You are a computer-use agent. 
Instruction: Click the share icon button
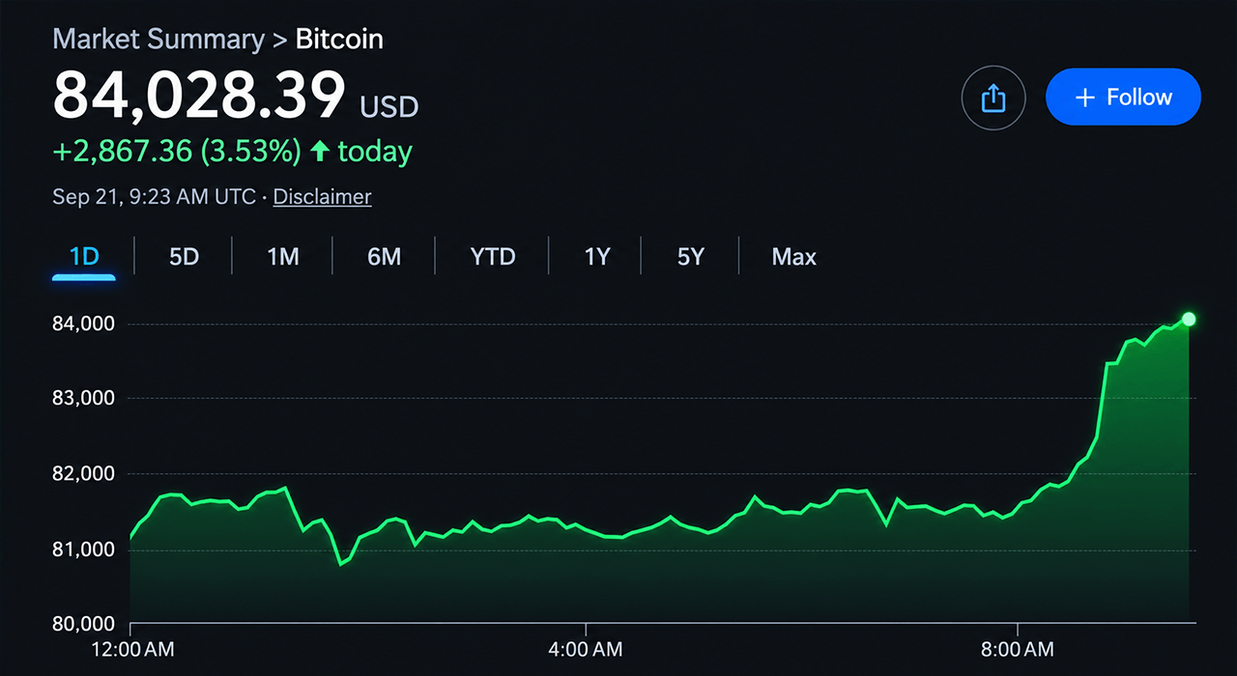(993, 98)
